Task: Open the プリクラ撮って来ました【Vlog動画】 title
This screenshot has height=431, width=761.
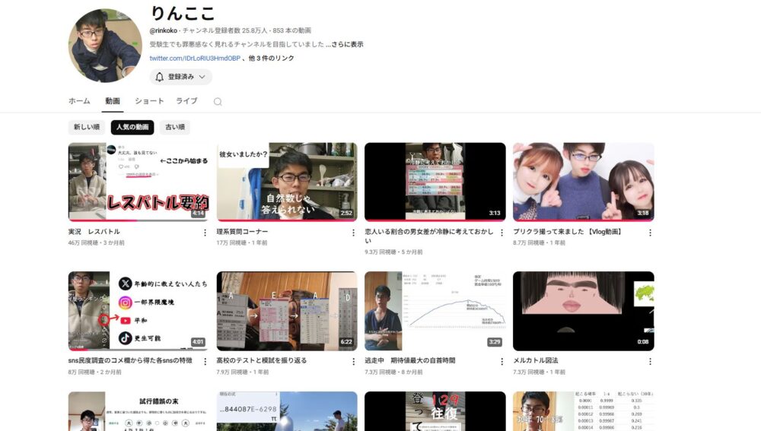Action: (568, 232)
